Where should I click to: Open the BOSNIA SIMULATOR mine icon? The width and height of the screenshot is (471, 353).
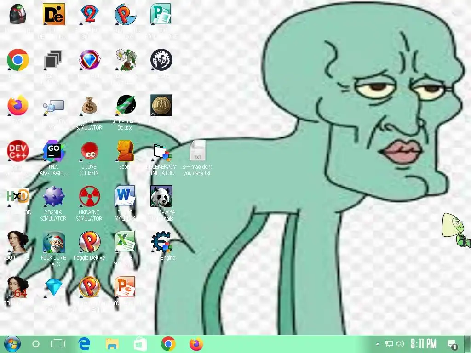53,197
